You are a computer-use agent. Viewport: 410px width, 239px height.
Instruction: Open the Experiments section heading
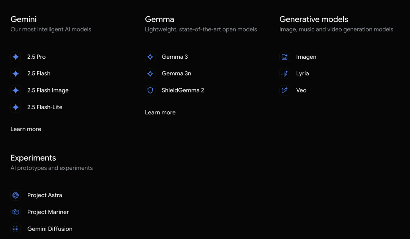tap(33, 158)
